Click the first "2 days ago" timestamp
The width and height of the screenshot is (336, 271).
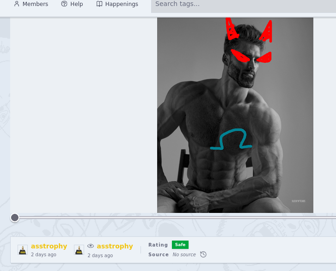pyautogui.click(x=43, y=254)
